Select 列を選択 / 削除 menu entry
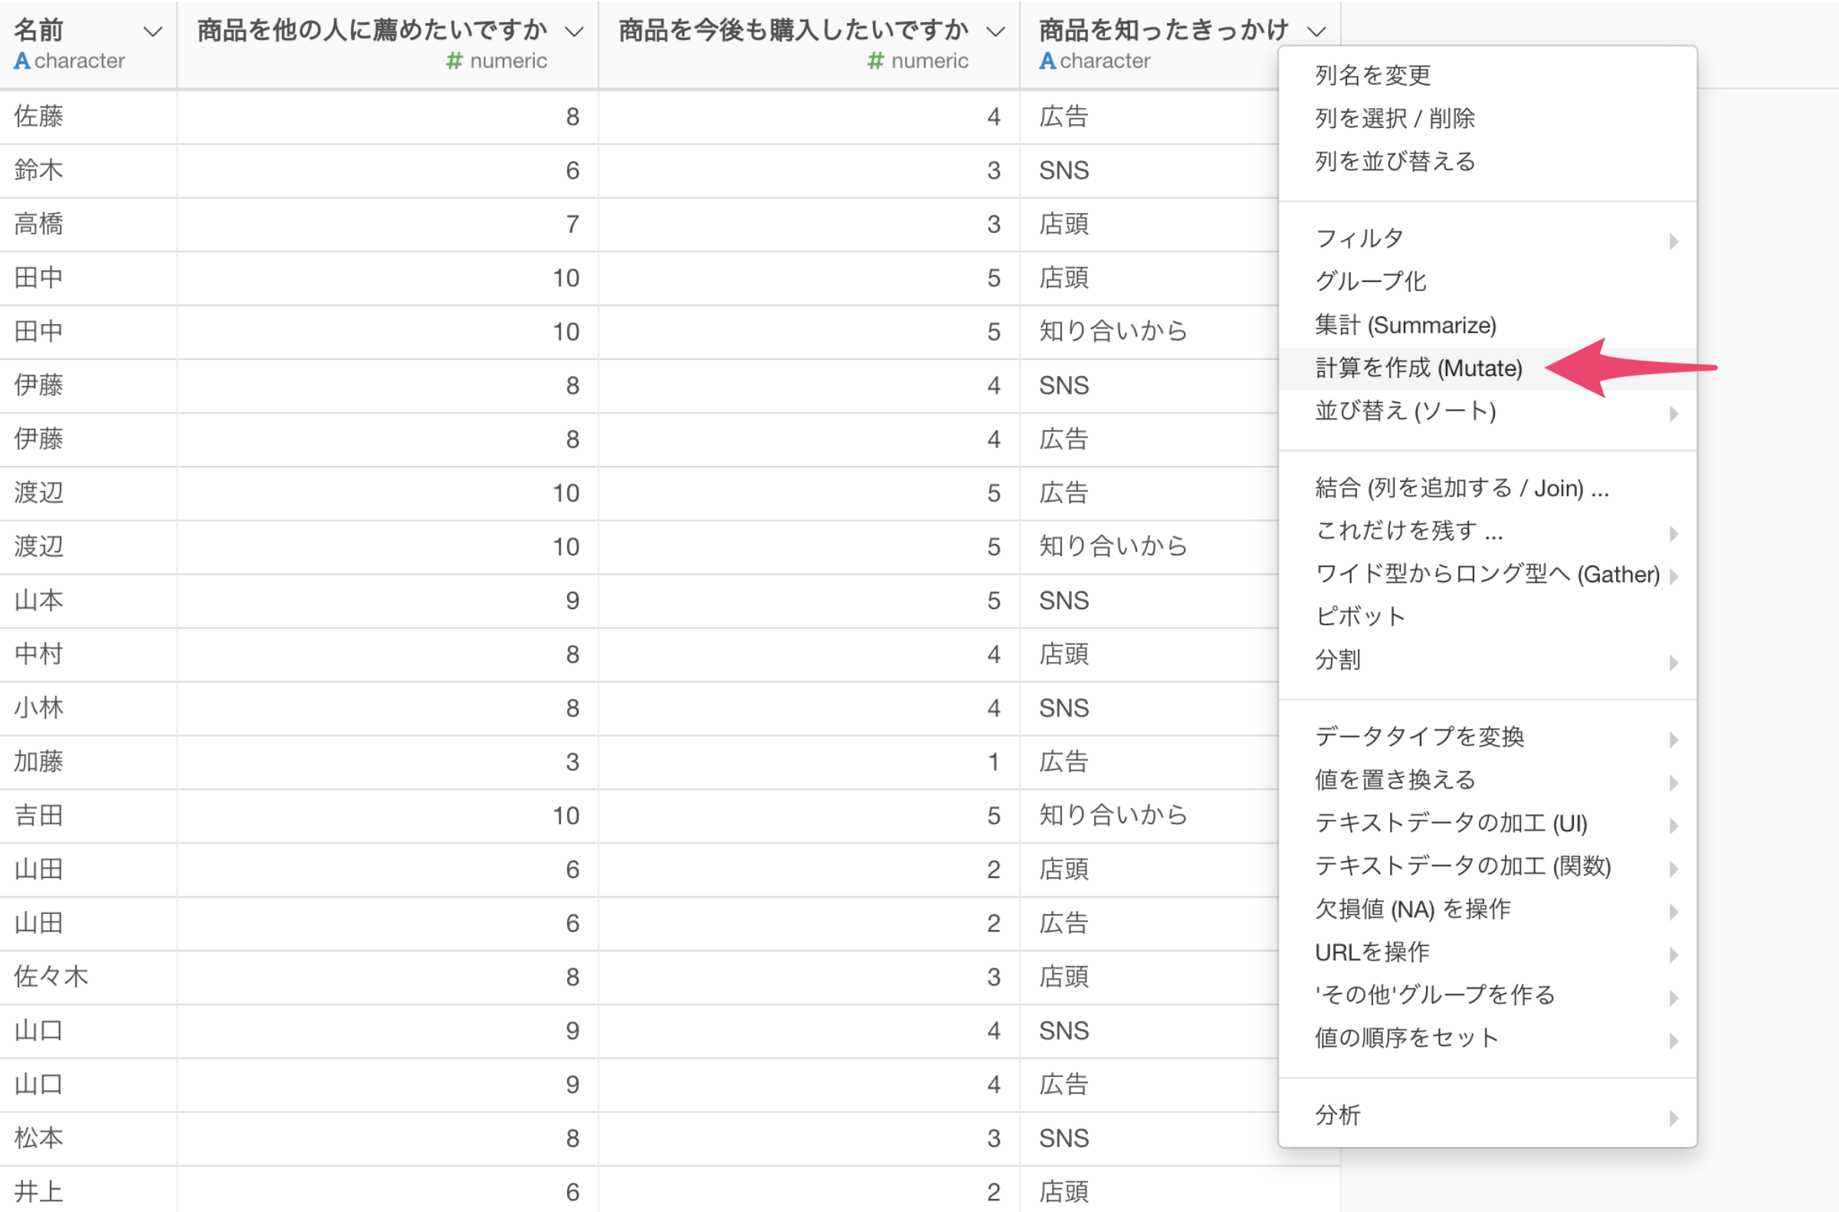The width and height of the screenshot is (1839, 1212). (1487, 118)
